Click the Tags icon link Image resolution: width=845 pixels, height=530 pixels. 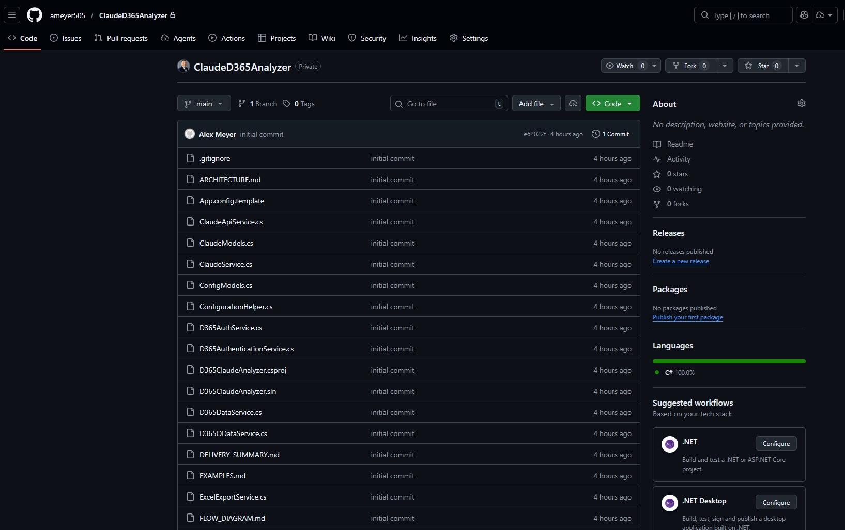pyautogui.click(x=287, y=104)
